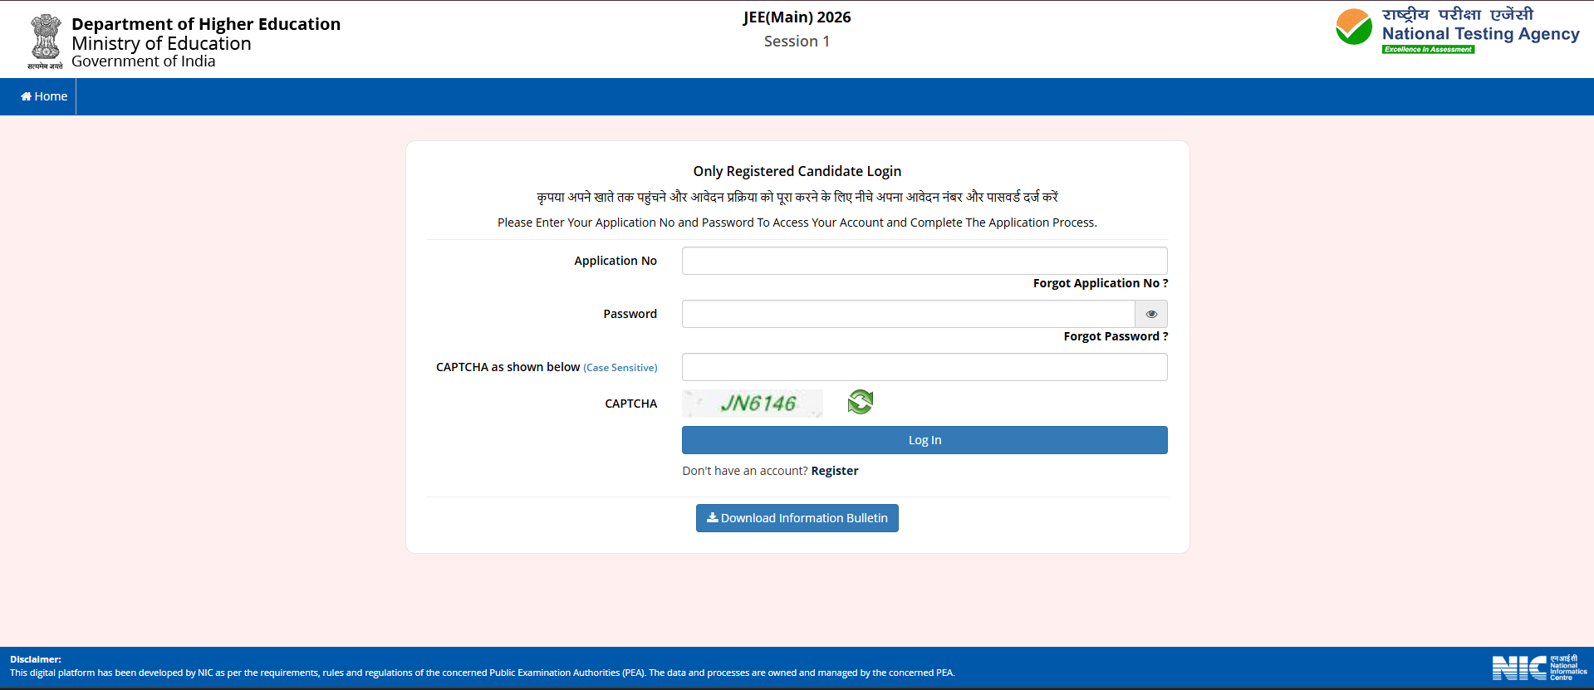
Task: Click the Session 1 subtitle
Action: tap(797, 42)
